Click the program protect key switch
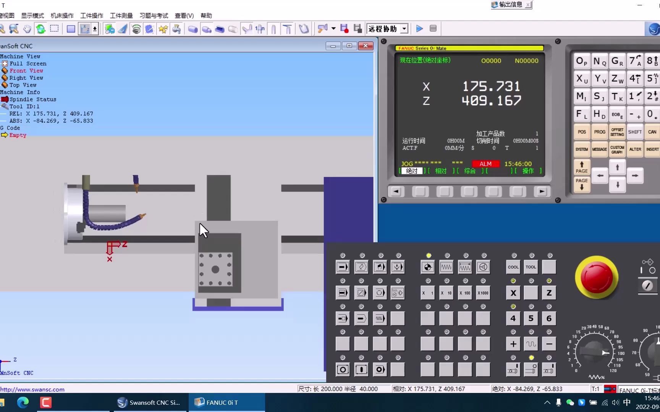The image size is (660, 412). tap(647, 286)
